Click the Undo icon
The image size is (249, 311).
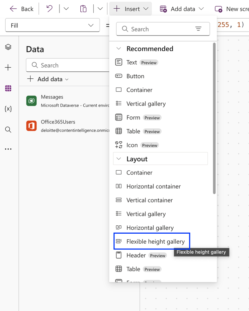tap(49, 9)
